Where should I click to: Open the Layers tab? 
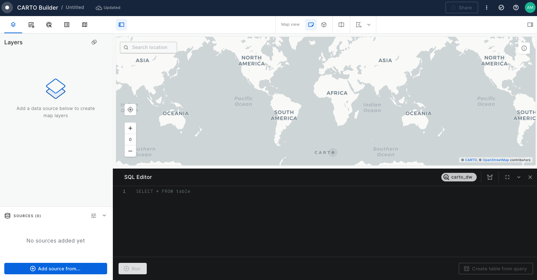pos(13,25)
